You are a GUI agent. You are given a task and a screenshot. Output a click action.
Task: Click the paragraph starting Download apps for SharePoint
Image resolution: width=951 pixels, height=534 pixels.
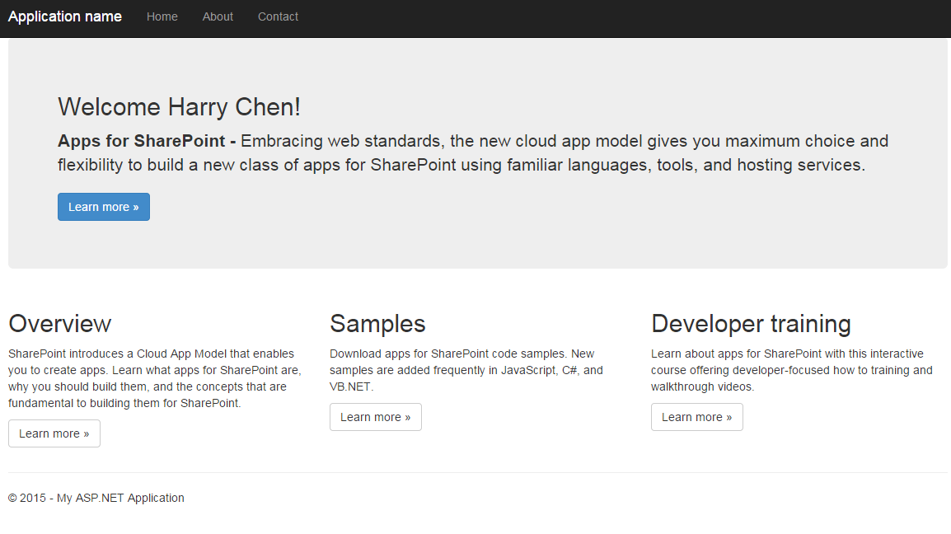pos(466,370)
